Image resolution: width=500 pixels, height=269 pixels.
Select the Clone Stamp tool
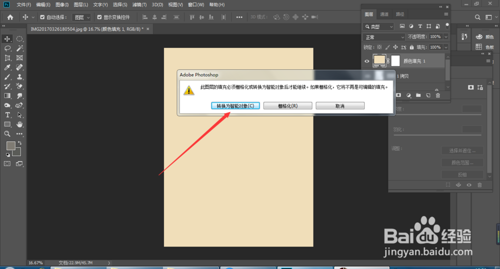pos(19,77)
